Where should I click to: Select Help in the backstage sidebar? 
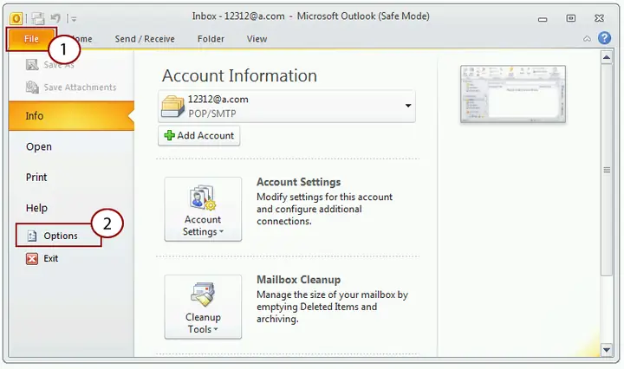click(x=36, y=208)
